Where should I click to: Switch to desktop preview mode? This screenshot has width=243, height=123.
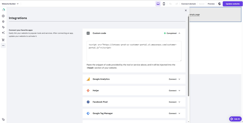pyautogui.click(x=158, y=4)
